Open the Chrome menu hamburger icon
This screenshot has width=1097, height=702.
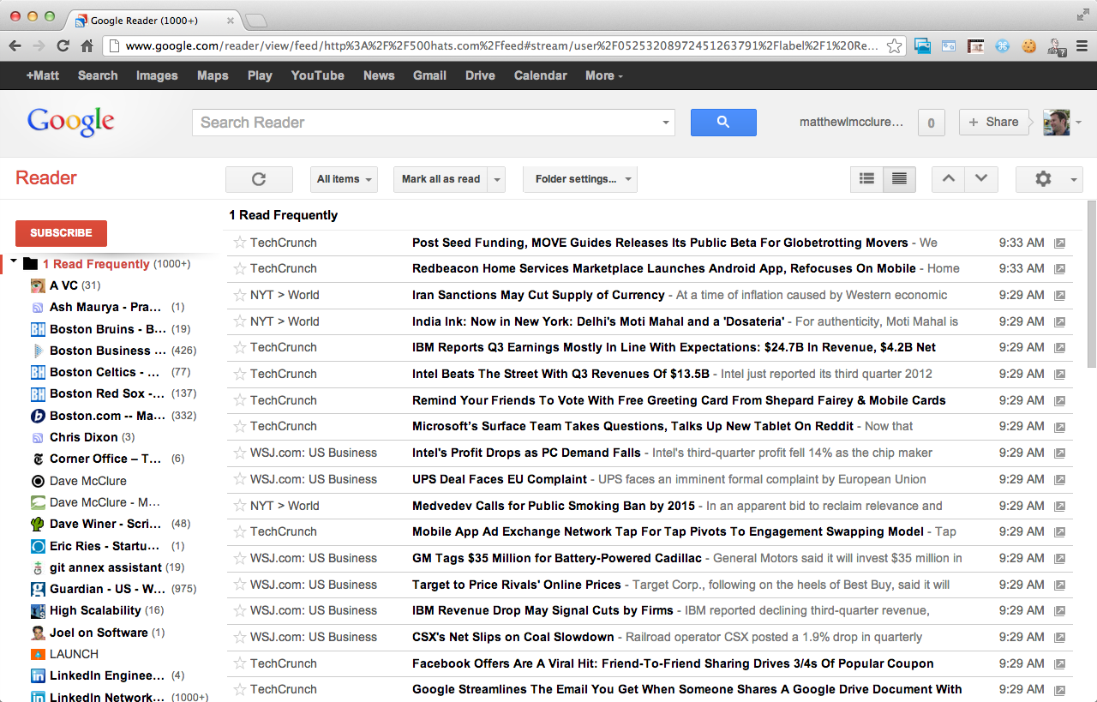pos(1082,46)
